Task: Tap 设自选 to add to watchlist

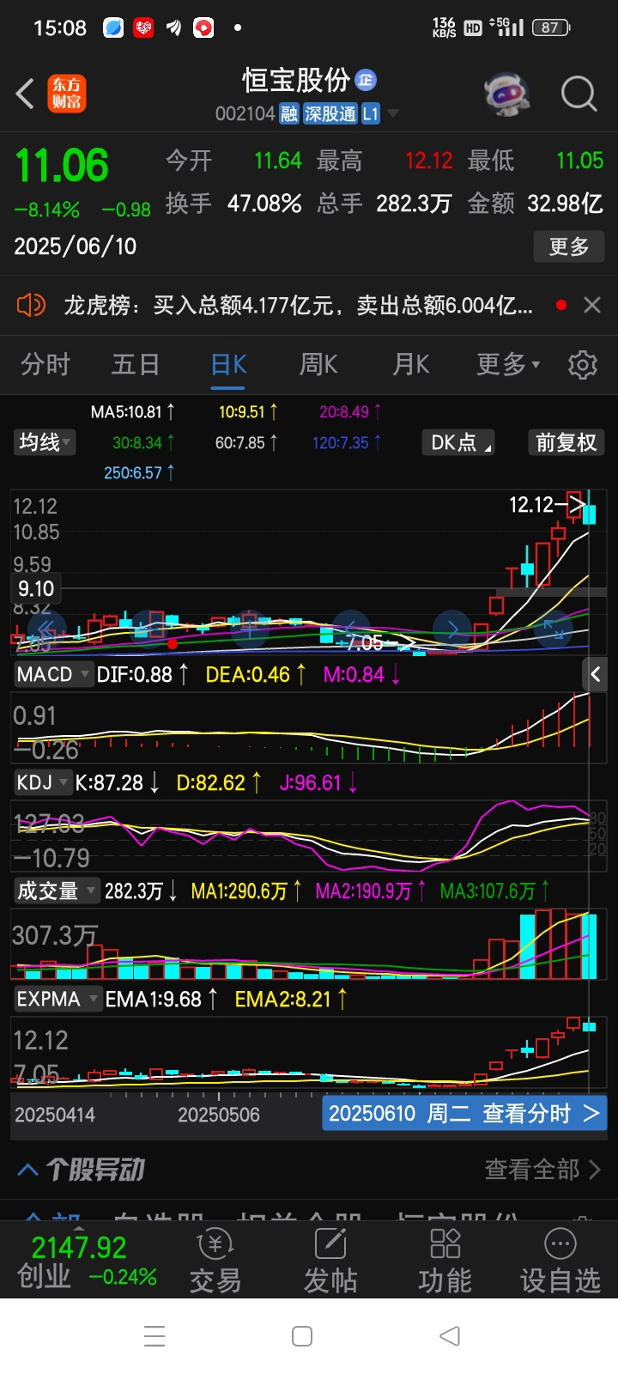Action: [x=560, y=1261]
